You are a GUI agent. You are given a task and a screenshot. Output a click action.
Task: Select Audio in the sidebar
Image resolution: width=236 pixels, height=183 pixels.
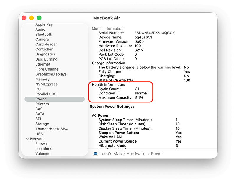pyautogui.click(x=40, y=29)
